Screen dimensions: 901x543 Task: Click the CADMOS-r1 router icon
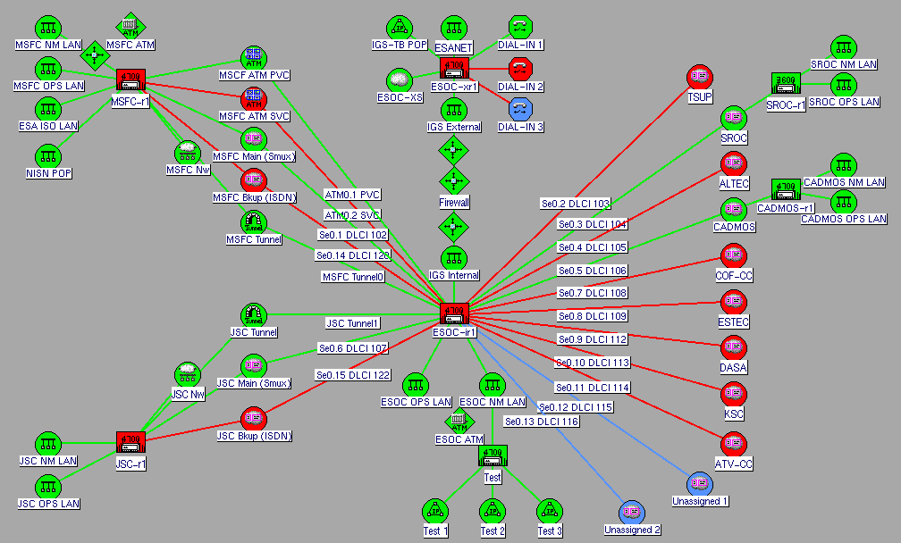(x=786, y=189)
